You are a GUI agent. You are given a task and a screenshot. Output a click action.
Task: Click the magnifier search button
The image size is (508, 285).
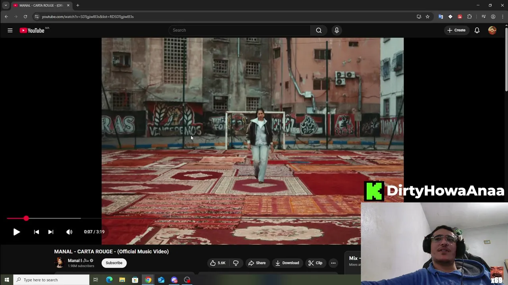click(319, 30)
